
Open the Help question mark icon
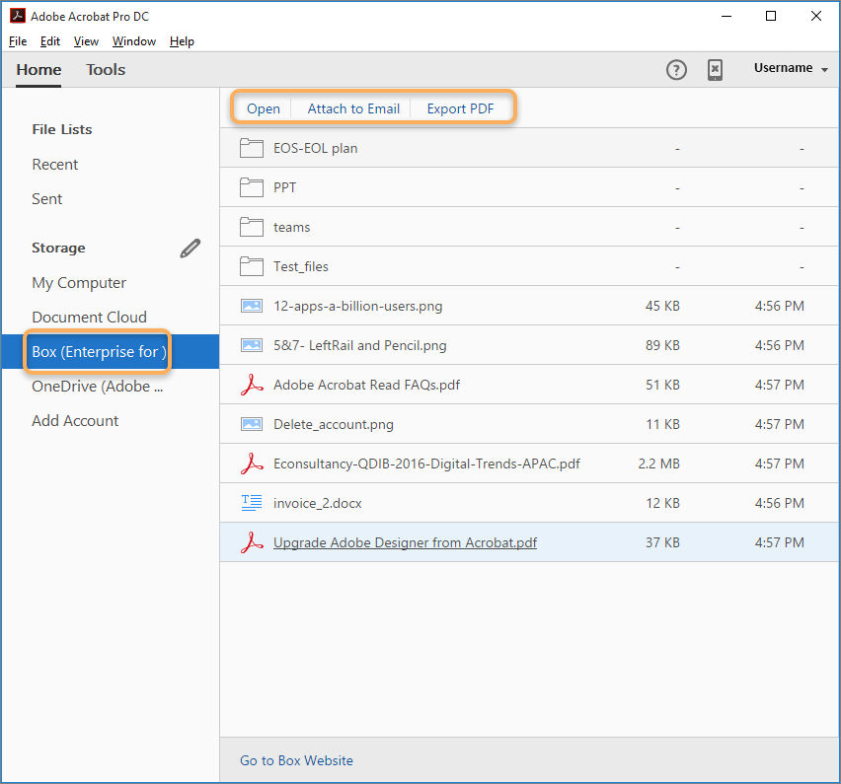point(676,70)
